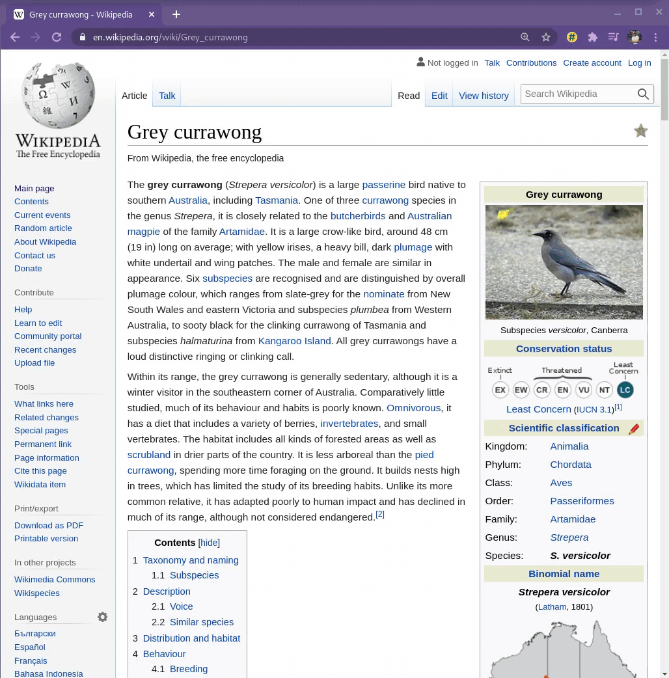Viewport: 669px width, 678px height.
Task: Close the Grey currawong tab
Action: click(152, 14)
